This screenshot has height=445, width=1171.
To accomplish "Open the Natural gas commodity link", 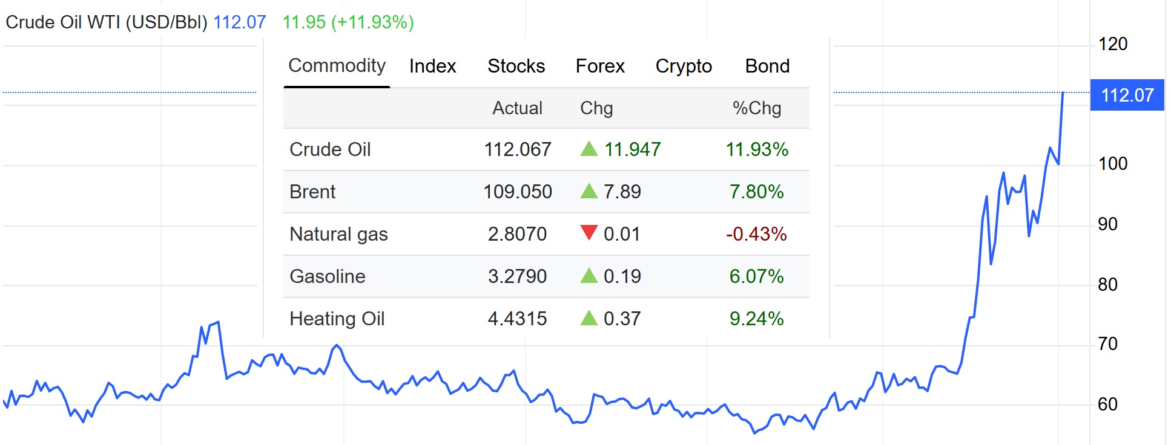I will click(338, 234).
